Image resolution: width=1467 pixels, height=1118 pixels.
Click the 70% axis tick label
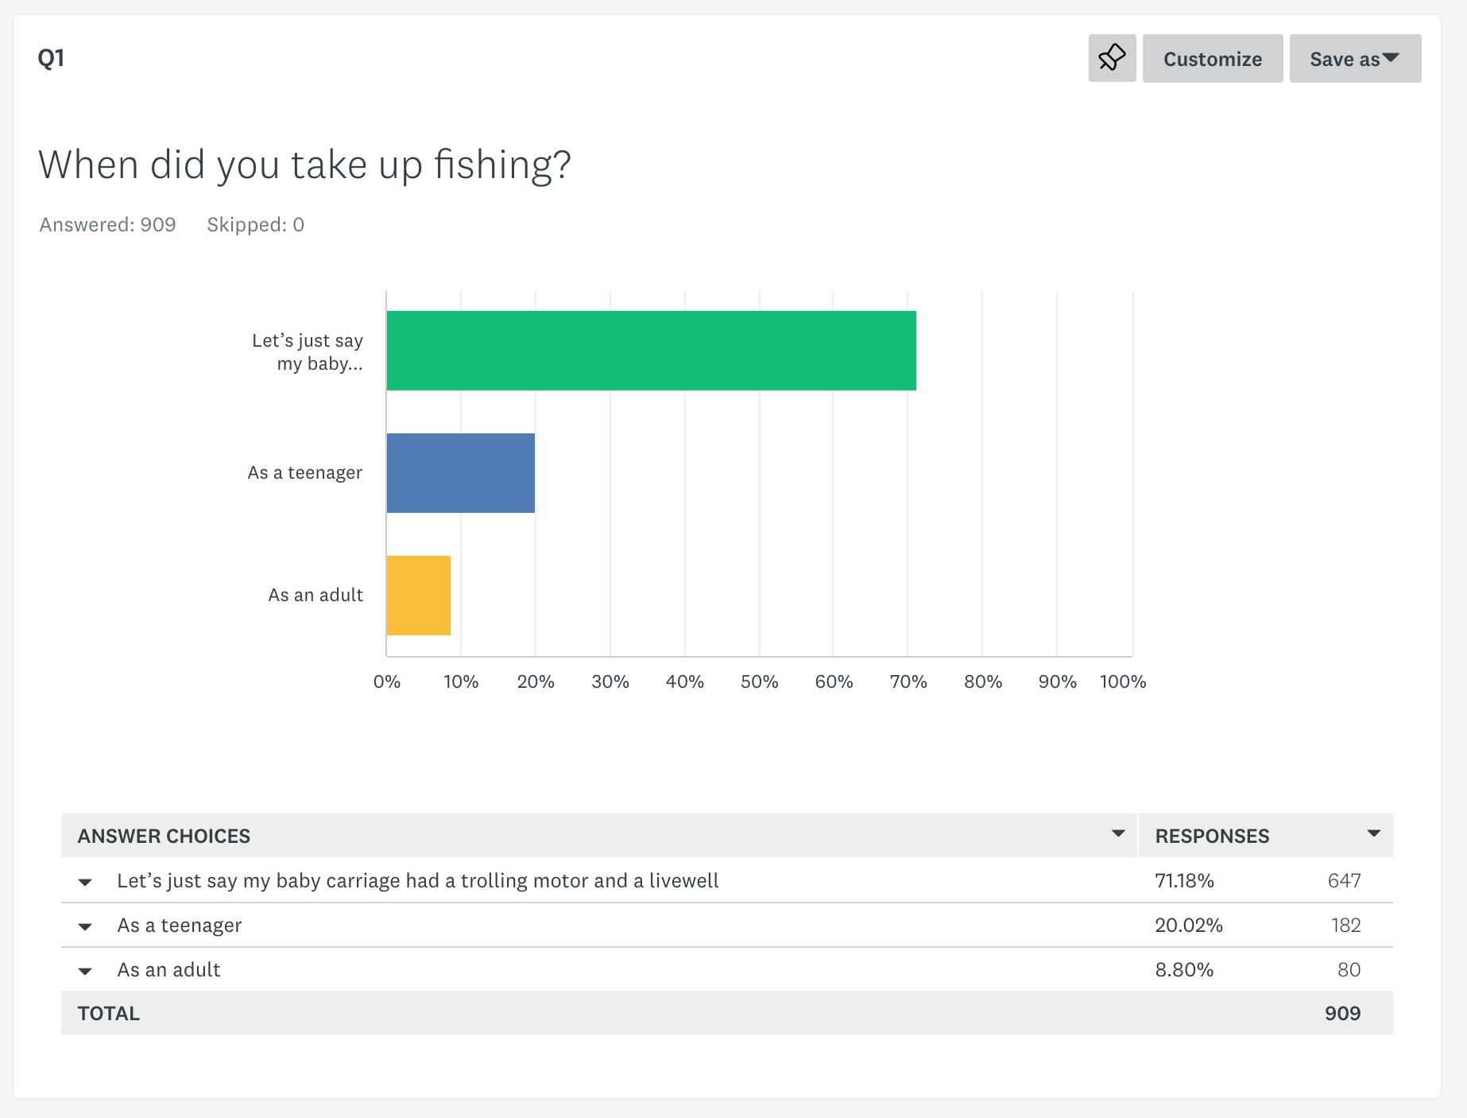(x=908, y=681)
